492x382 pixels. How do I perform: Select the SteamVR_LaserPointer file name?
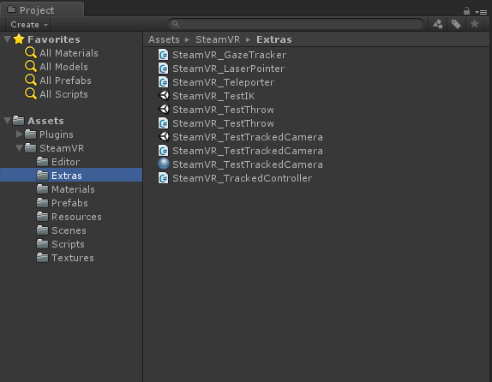tap(228, 69)
